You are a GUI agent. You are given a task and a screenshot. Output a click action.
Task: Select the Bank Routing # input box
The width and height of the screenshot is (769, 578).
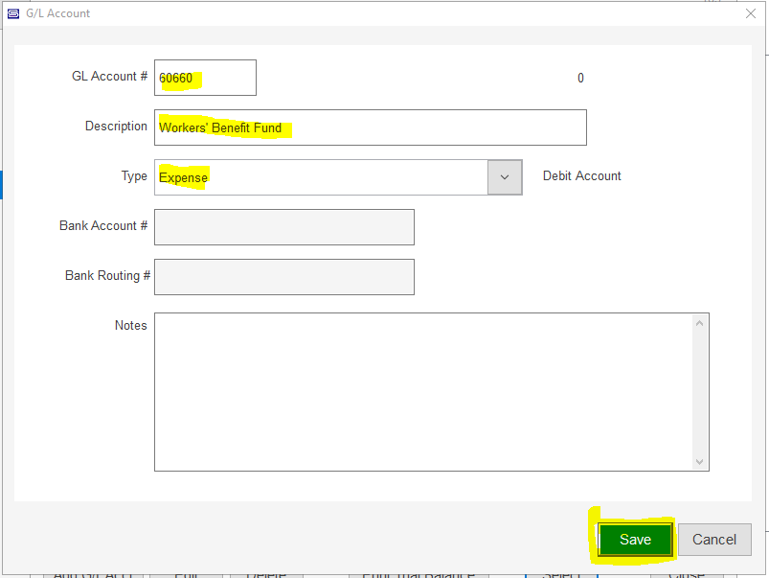click(x=283, y=277)
